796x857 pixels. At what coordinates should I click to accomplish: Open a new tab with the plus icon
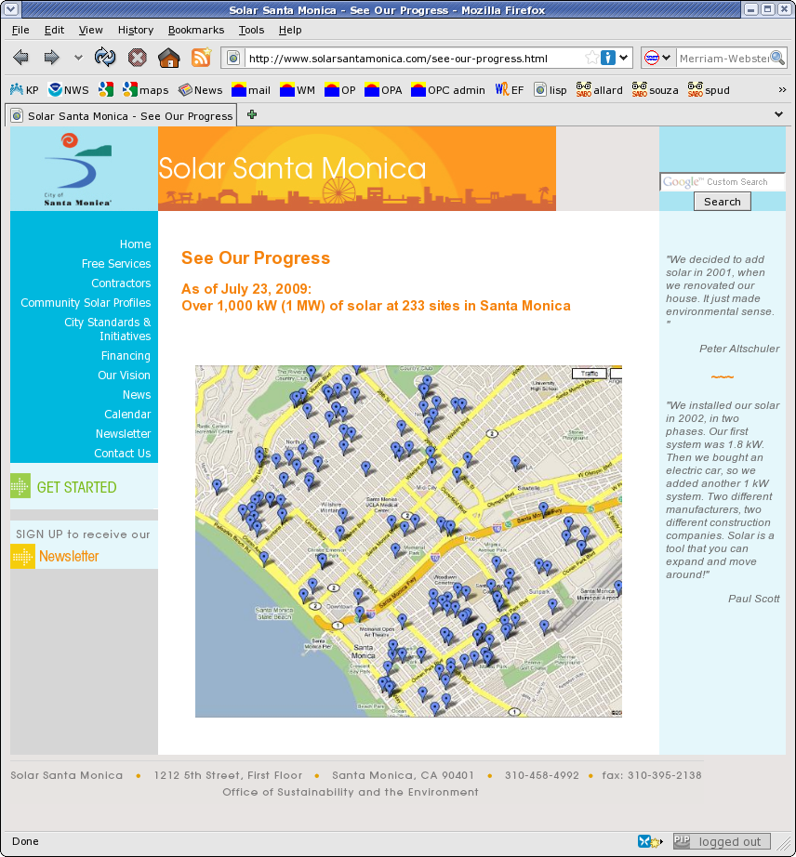point(252,114)
